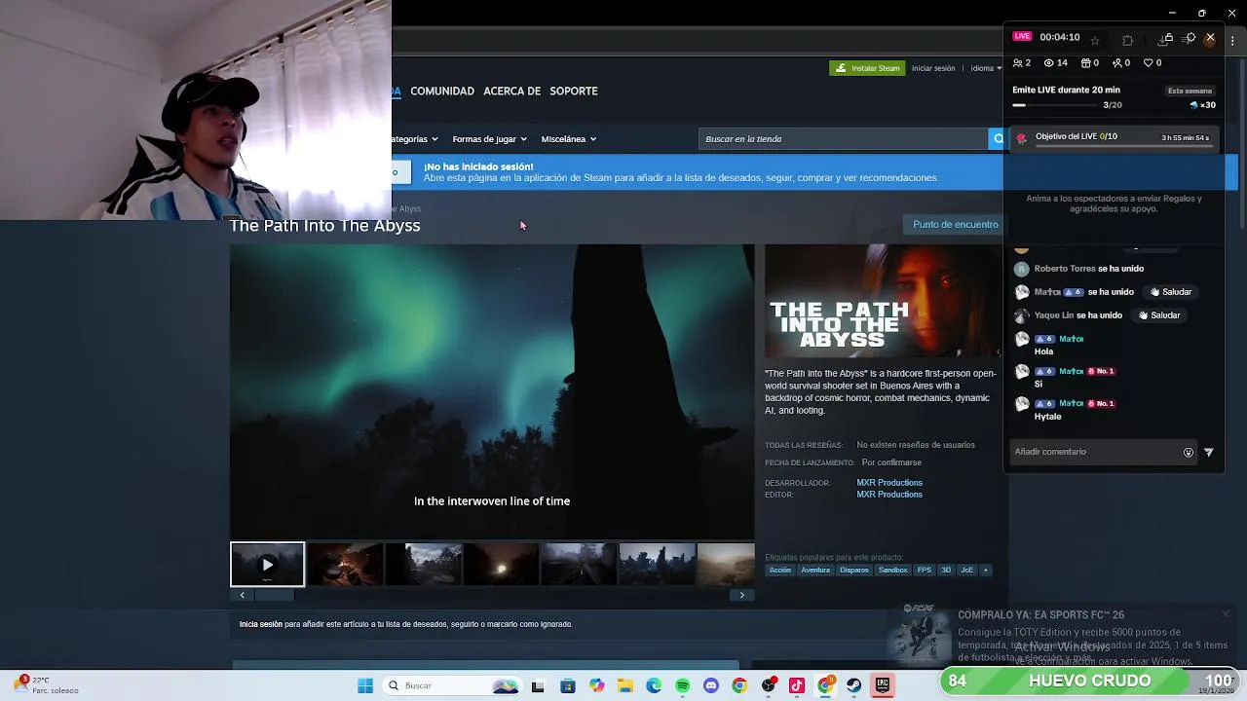This screenshot has width=1247, height=701.
Task: Select the Disparos tag
Action: pos(853,570)
